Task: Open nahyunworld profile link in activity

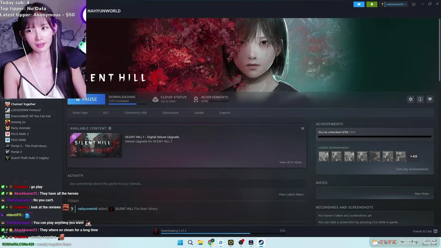Action: click(88, 209)
